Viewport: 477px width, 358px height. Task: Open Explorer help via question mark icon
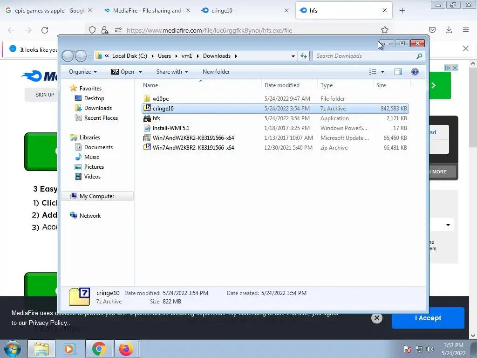click(x=415, y=72)
